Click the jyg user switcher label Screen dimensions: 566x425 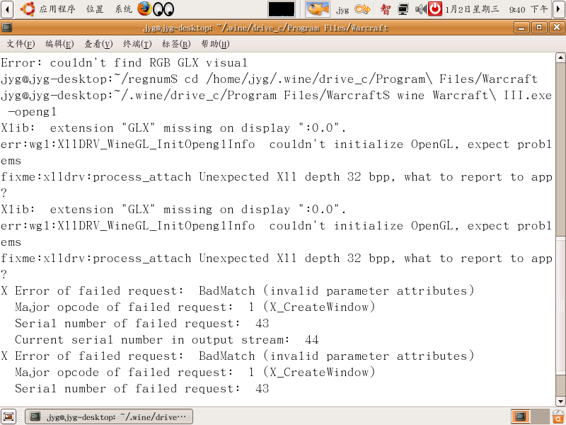342,10
